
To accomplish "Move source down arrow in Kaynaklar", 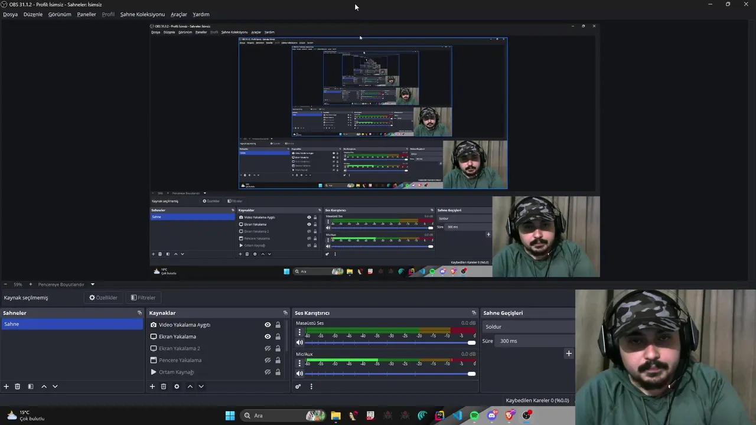I will pyautogui.click(x=201, y=387).
